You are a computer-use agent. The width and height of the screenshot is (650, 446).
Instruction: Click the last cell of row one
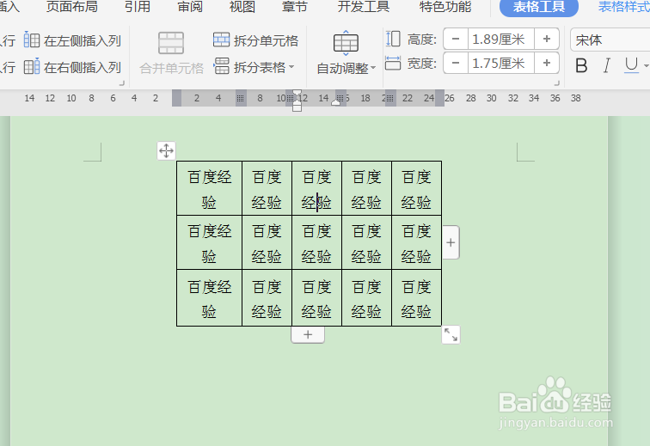(416, 188)
